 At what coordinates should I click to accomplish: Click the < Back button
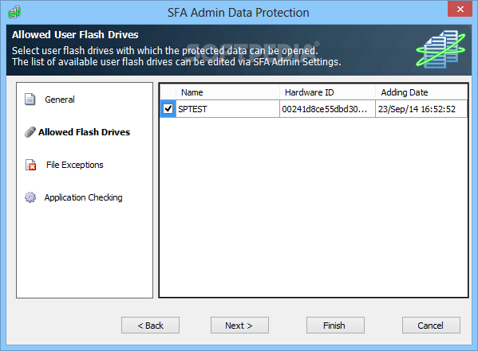(x=150, y=326)
